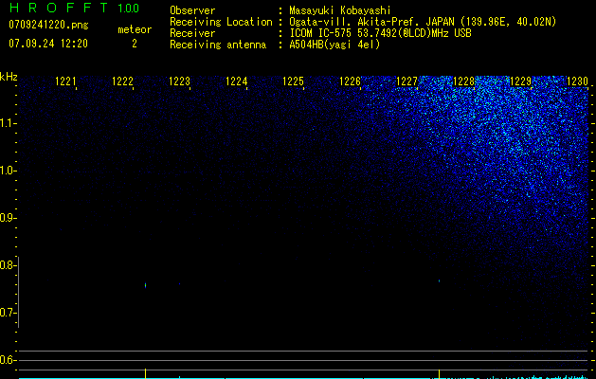
Task: Select the Ogata-vill. Akita-Pref. JAPAN location text
Action: click(x=423, y=22)
